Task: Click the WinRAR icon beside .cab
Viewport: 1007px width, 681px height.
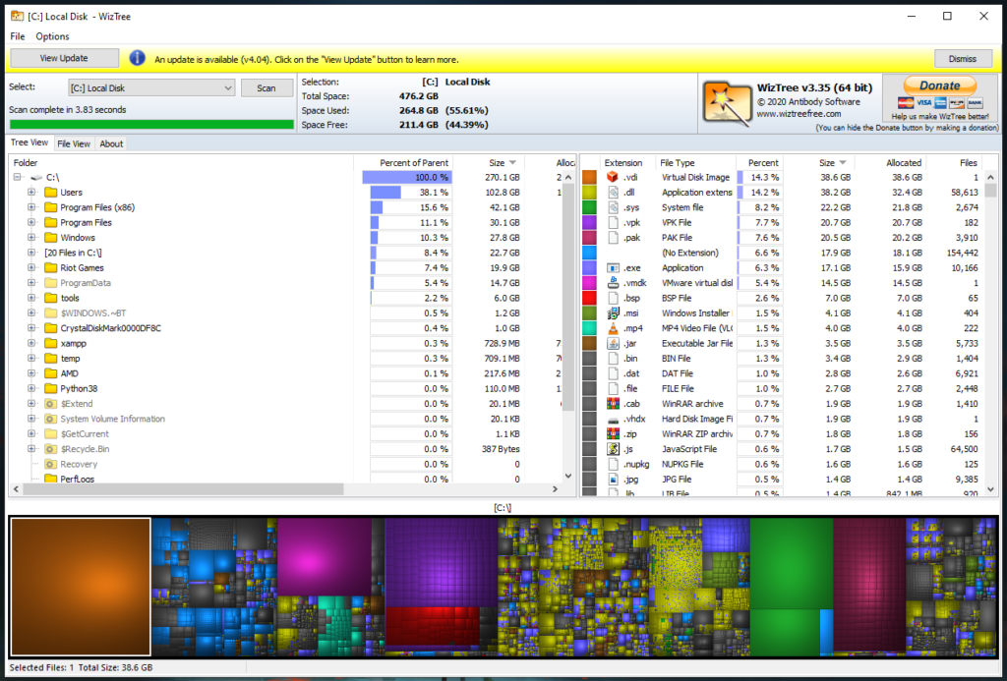Action: [x=612, y=404]
